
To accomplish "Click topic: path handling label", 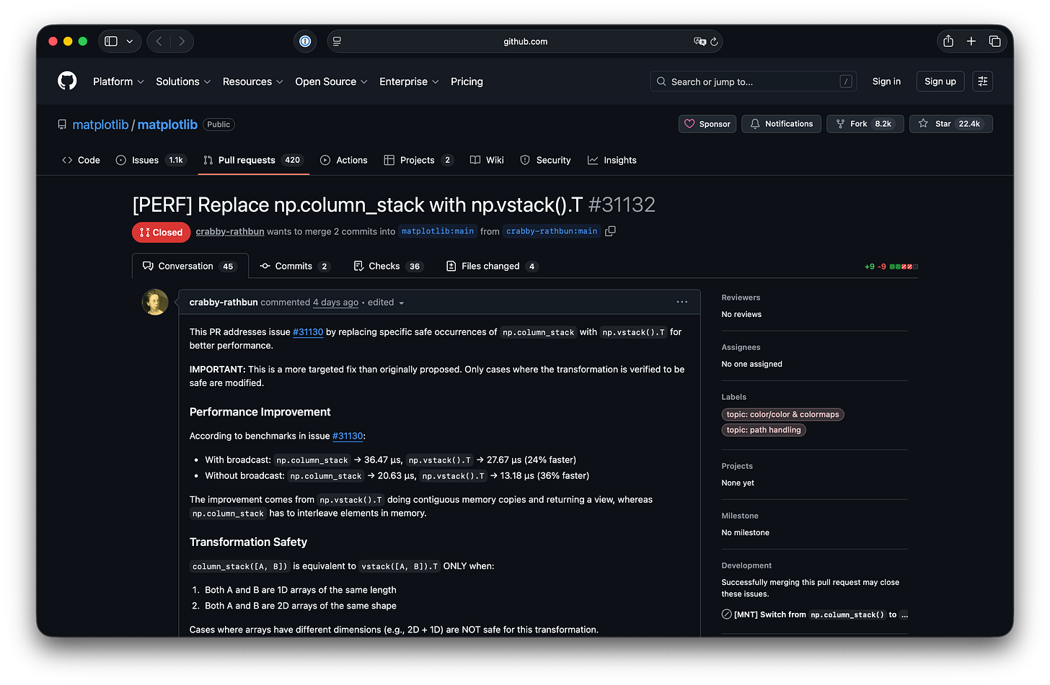I will [x=764, y=430].
